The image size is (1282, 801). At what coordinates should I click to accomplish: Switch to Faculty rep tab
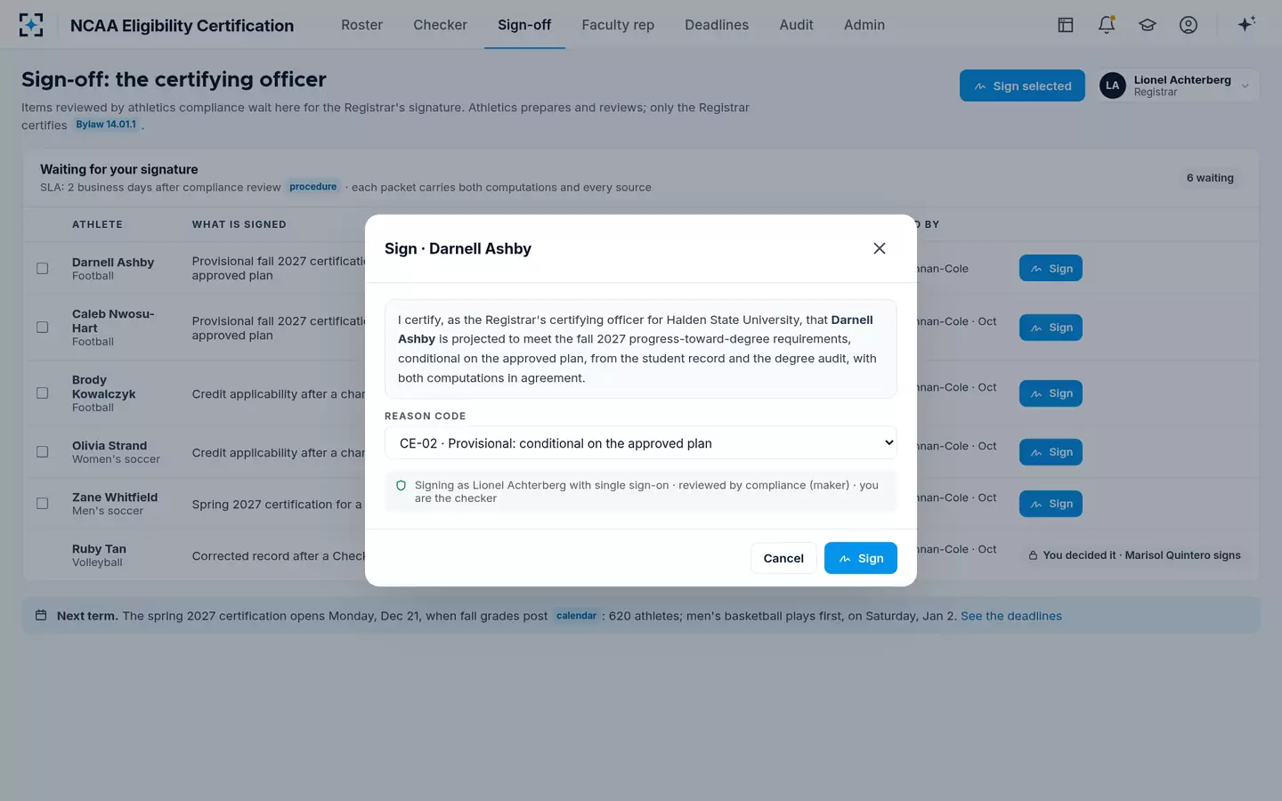(x=618, y=25)
